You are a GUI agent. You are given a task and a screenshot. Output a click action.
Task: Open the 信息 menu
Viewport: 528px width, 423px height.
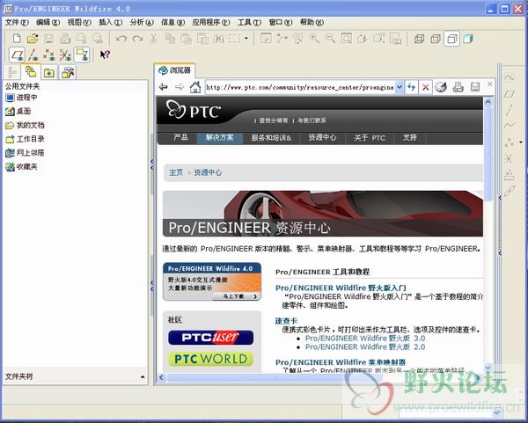(172, 22)
